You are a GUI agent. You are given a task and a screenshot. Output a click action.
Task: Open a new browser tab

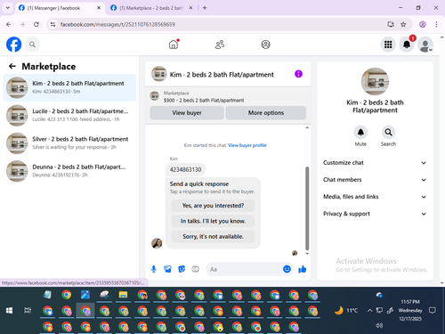click(x=205, y=8)
